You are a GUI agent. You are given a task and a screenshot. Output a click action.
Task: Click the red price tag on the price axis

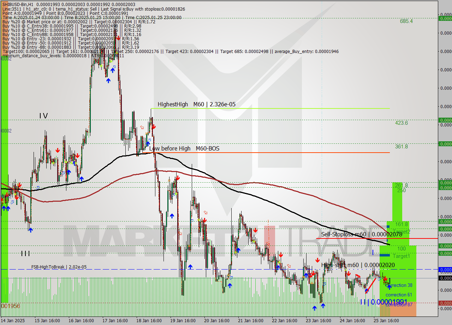[445, 303]
